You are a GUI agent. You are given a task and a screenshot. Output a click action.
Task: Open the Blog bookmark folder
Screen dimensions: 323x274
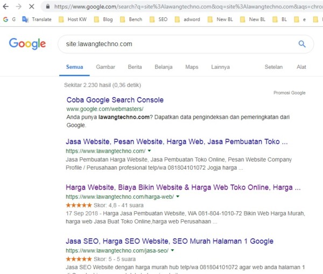click(x=103, y=19)
